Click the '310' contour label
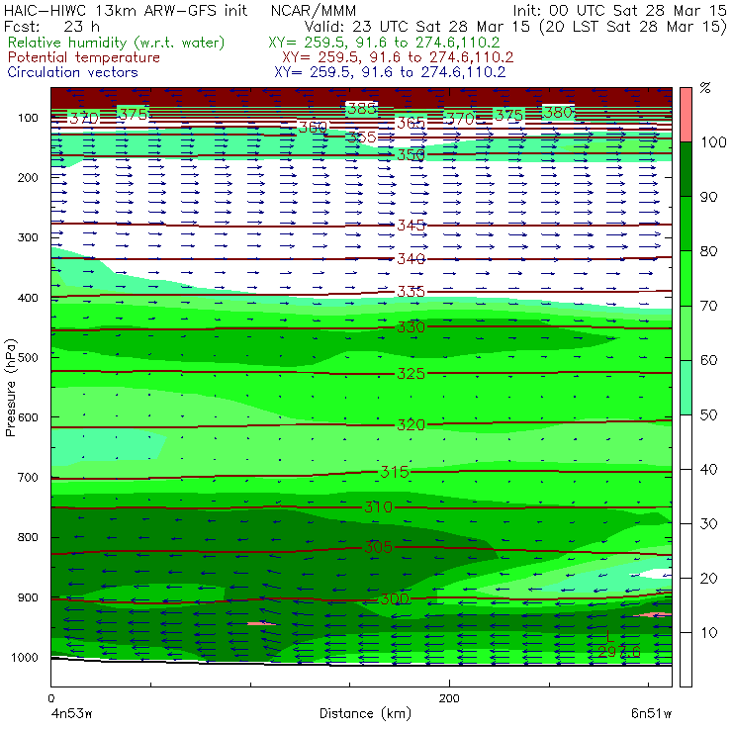 [378, 507]
